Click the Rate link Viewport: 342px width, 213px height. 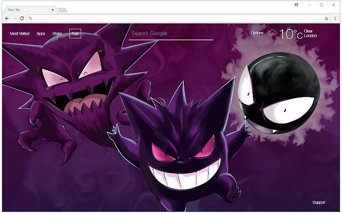(x=75, y=34)
